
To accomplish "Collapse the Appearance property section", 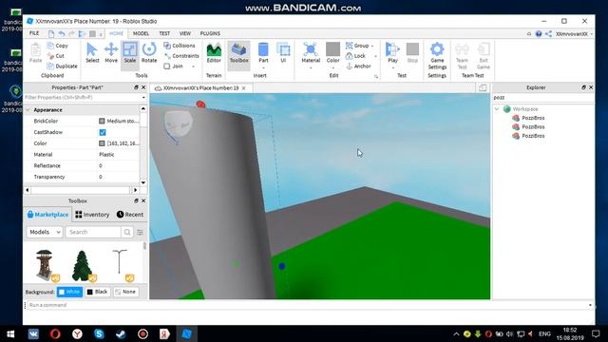I will tap(28, 110).
